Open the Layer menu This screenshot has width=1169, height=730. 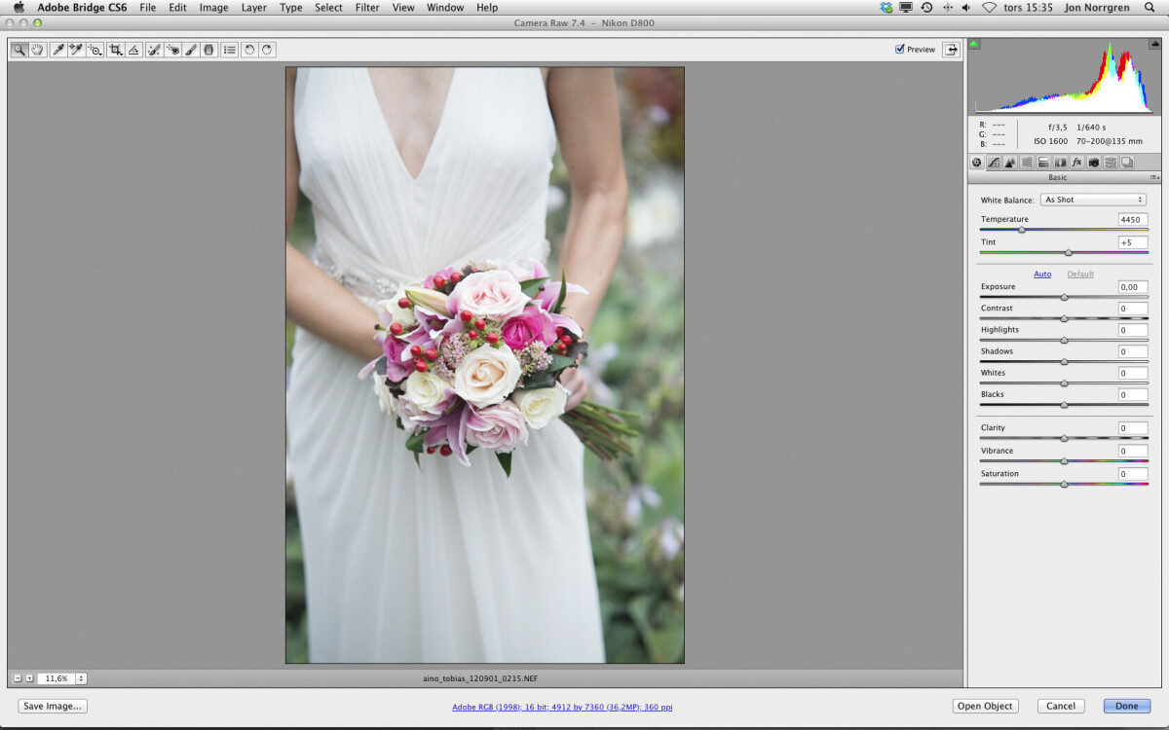tap(254, 8)
